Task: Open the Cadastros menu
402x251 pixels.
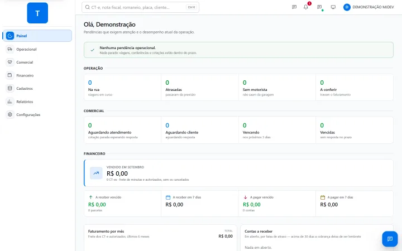Action: click(37, 88)
